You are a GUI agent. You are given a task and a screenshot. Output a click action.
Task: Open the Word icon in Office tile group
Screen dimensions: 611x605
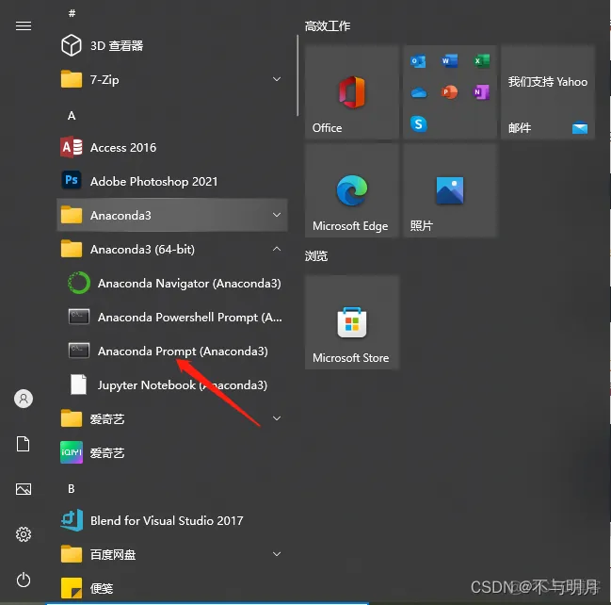[449, 61]
